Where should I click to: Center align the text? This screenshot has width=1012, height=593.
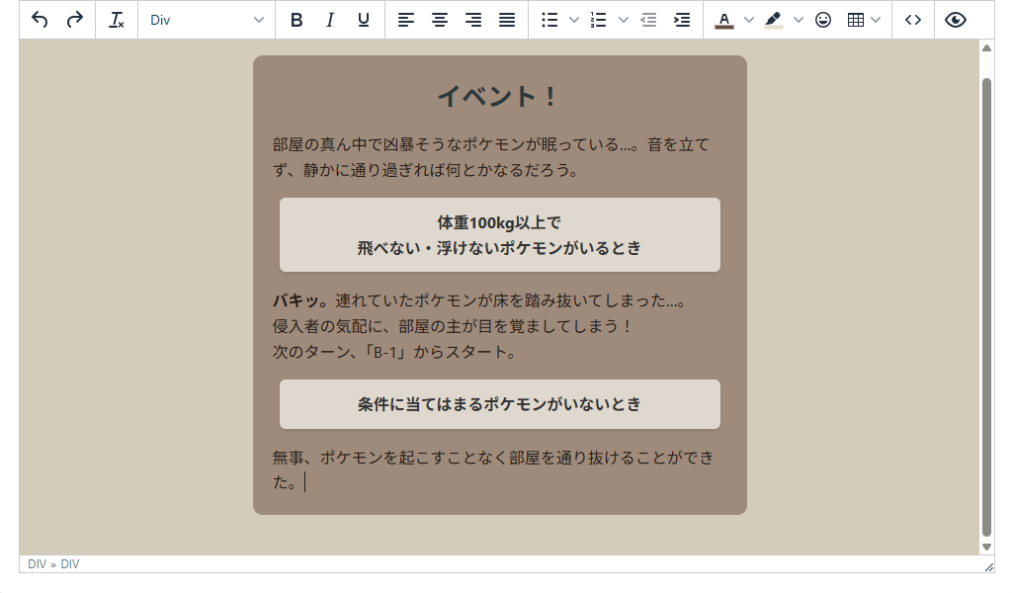[440, 20]
